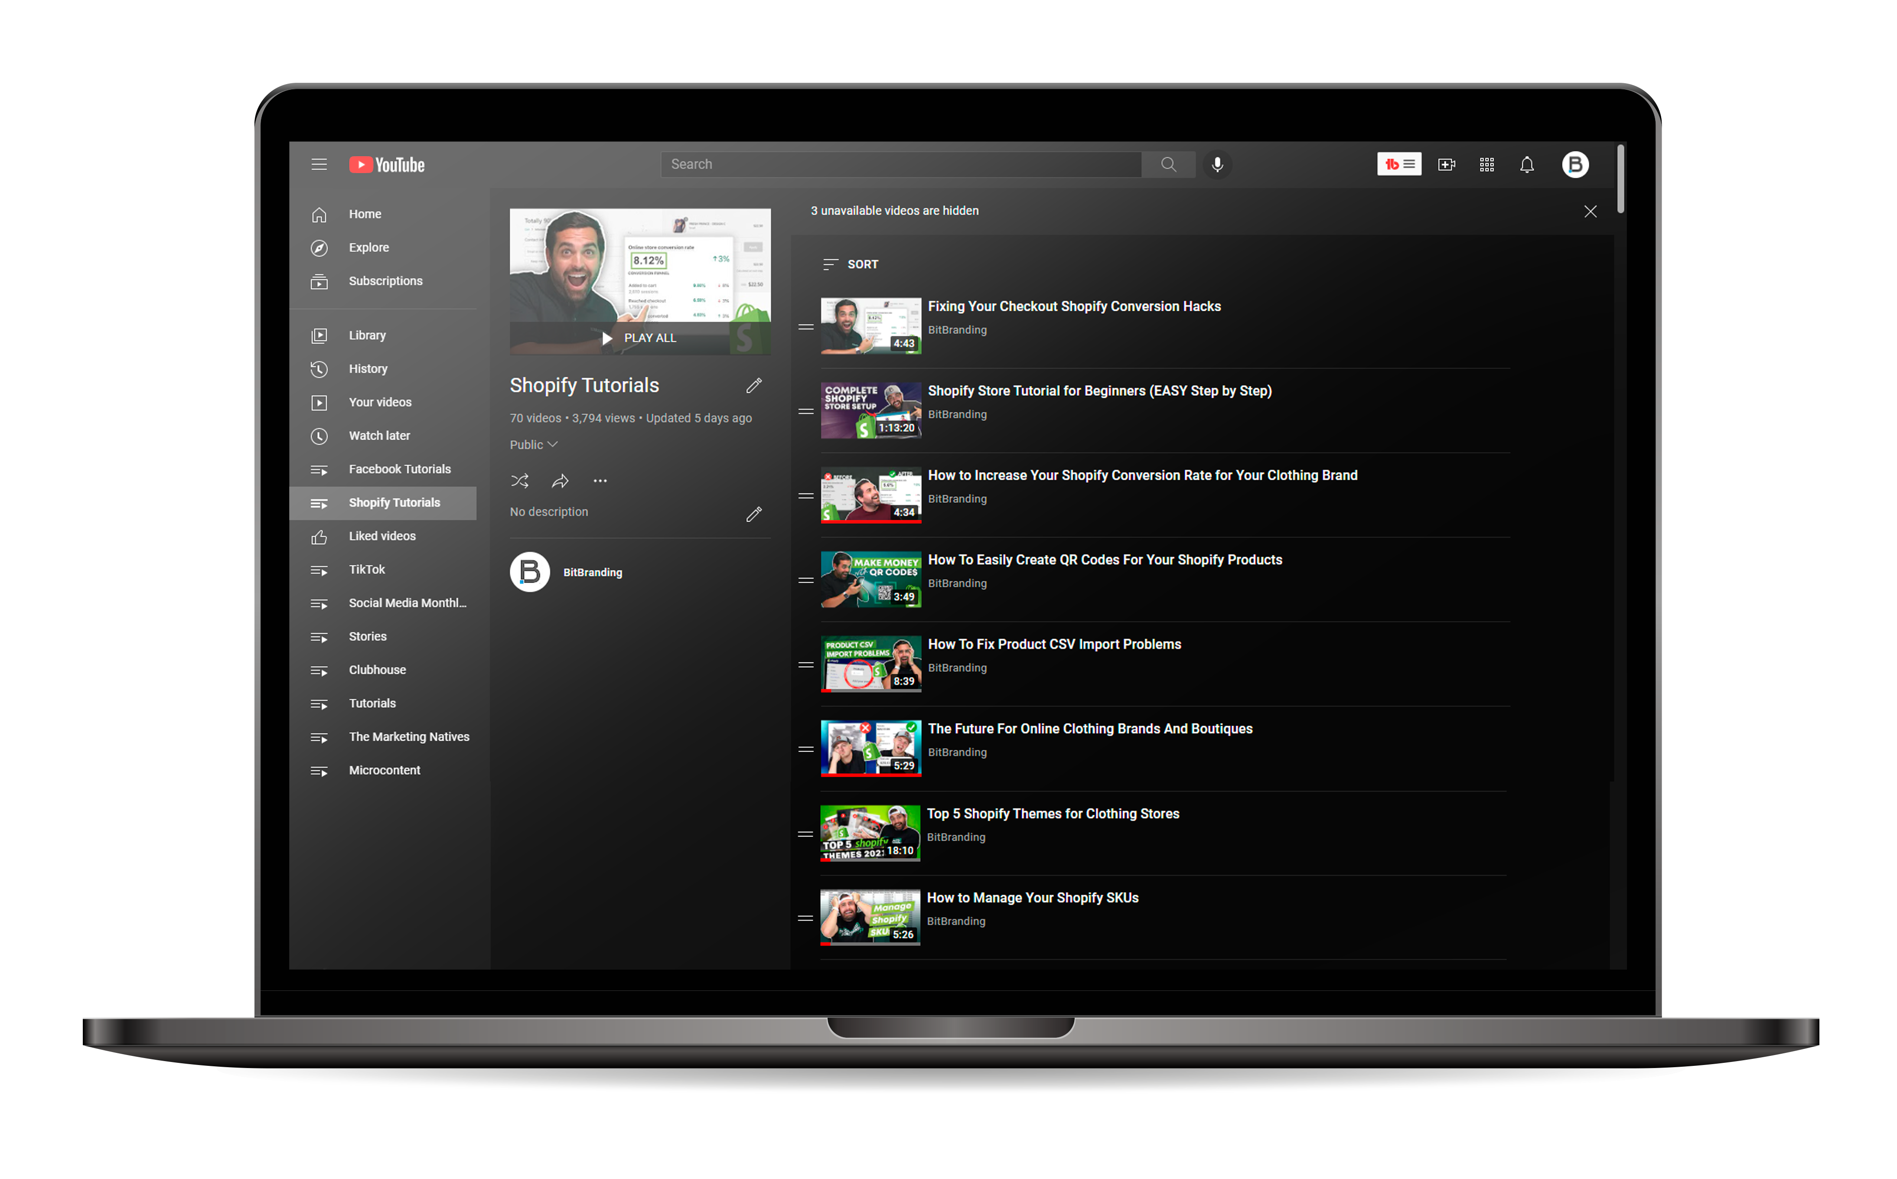Image resolution: width=1897 pixels, height=1179 pixels.
Task: Click drag handle of QR Codes video
Action: click(x=806, y=580)
